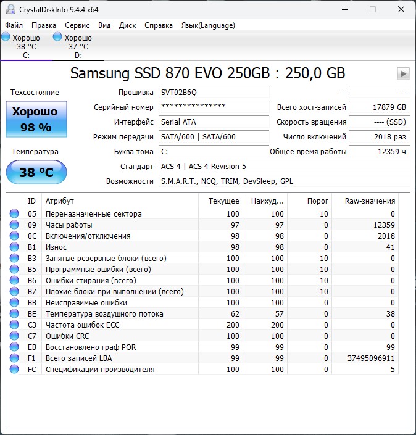416x435 pixels.
Task: Click the Наихуд... column header
Action: click(x=265, y=201)
